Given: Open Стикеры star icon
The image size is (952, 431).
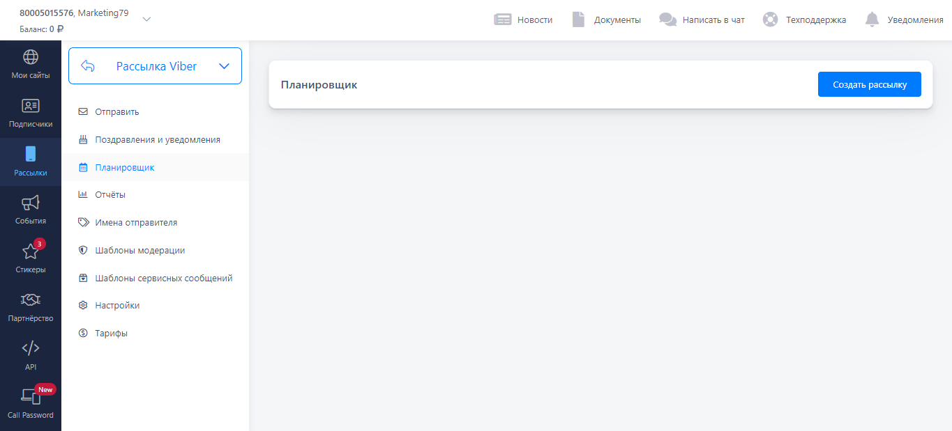Looking at the screenshot, I should pos(31,251).
